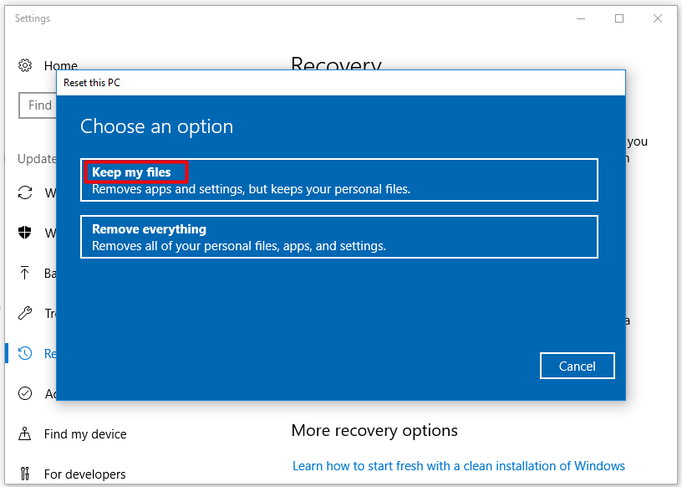Click the Activation checkmark icon

[26, 393]
